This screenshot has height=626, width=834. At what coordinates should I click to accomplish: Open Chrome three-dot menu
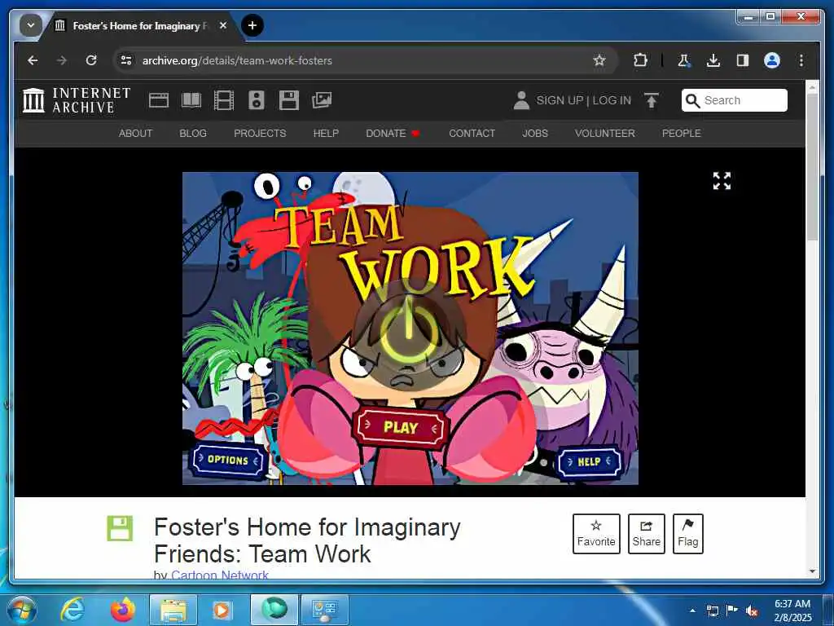point(801,60)
